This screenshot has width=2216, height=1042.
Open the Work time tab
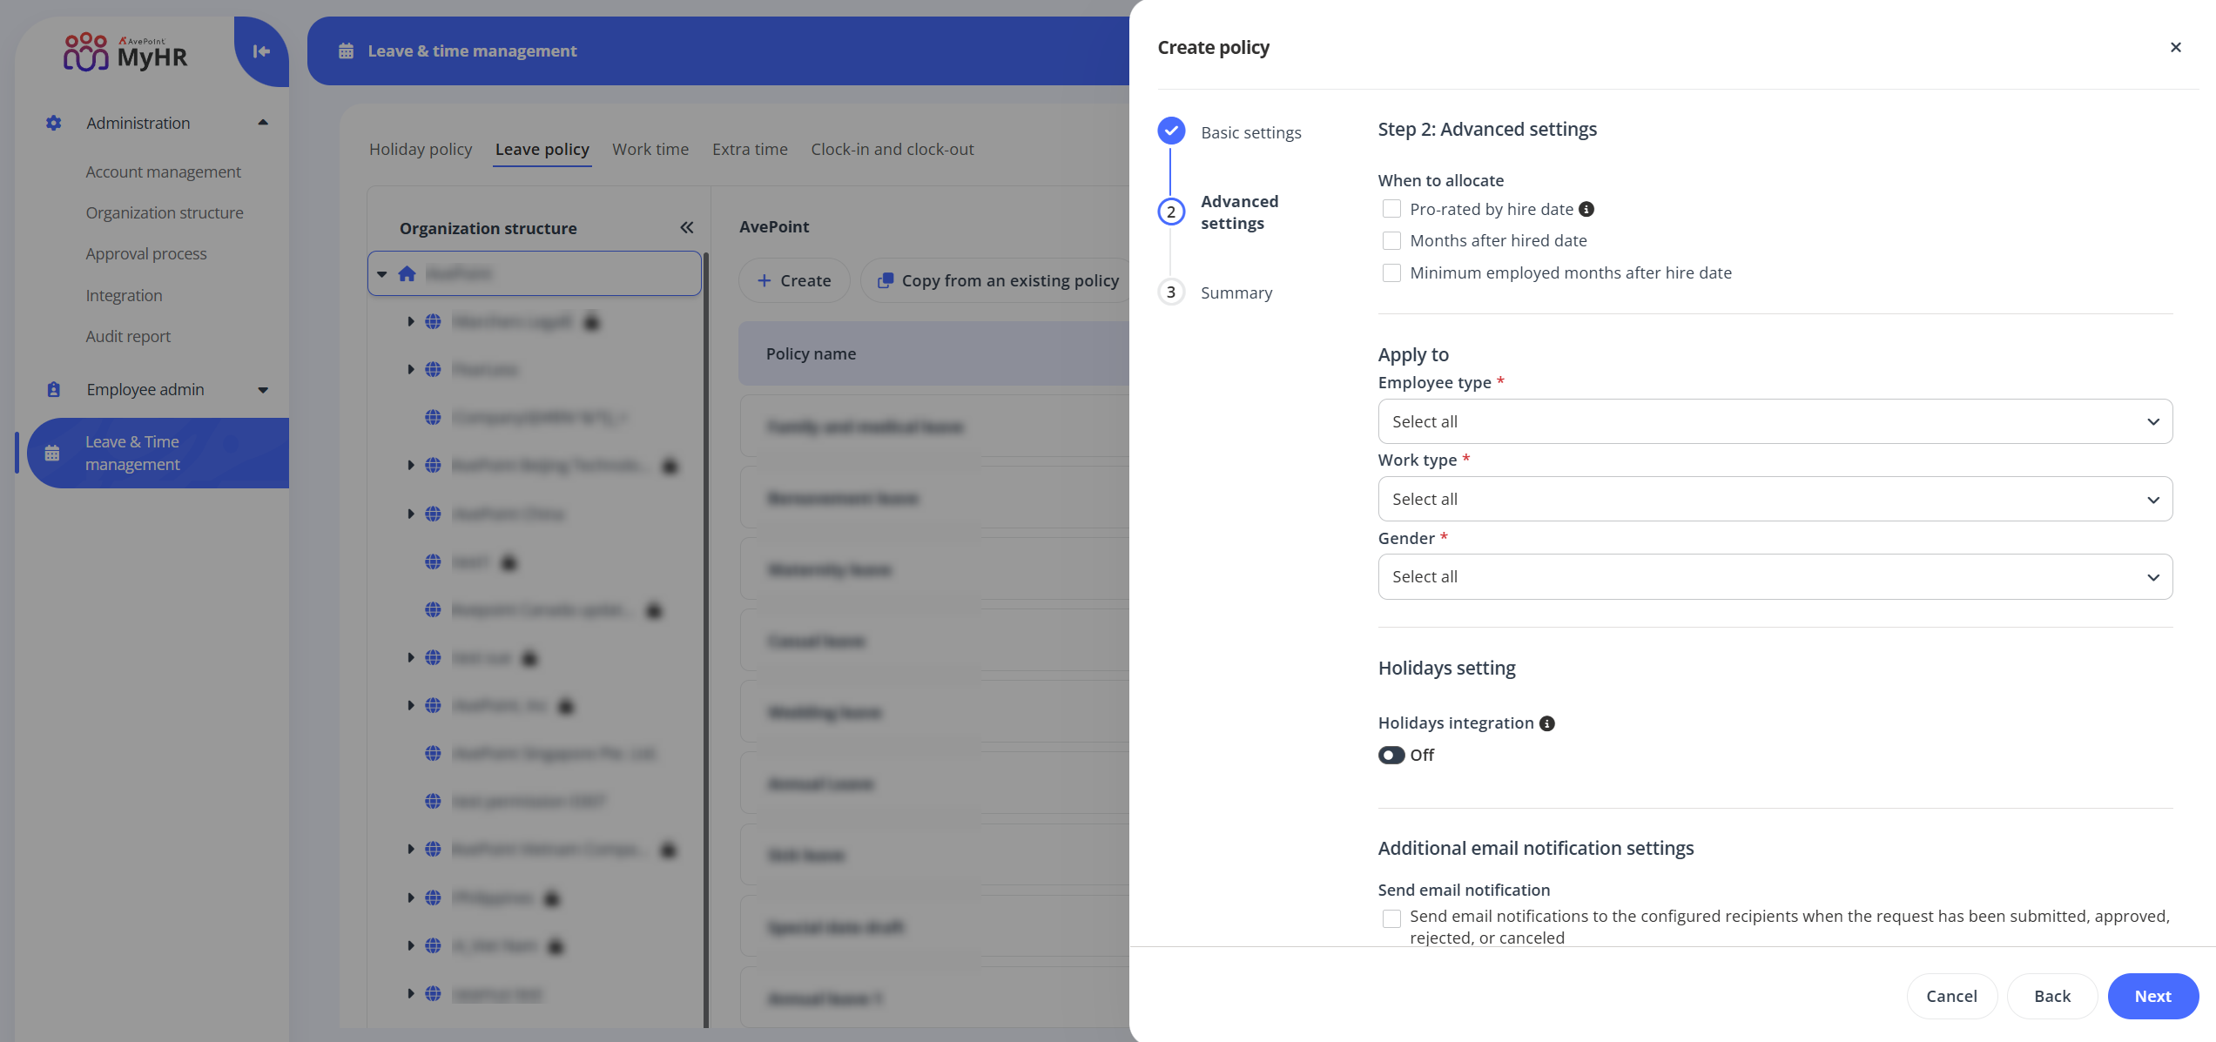[650, 149]
